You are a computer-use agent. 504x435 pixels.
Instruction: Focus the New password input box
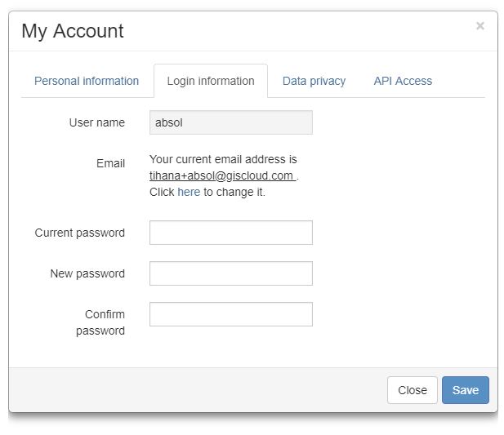tap(231, 273)
